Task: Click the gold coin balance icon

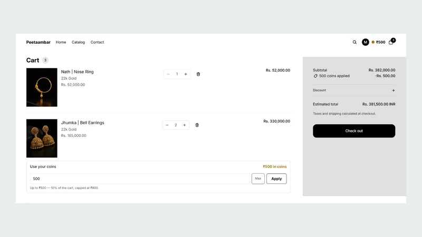Action: 373,42
